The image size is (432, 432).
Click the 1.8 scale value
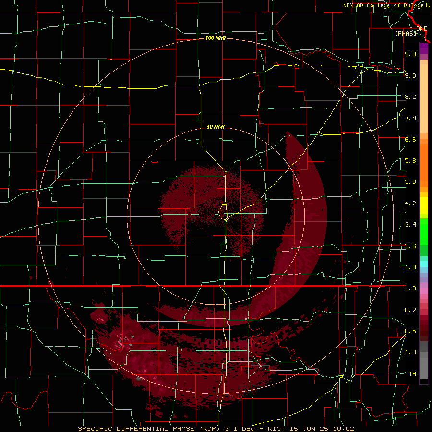point(410,267)
